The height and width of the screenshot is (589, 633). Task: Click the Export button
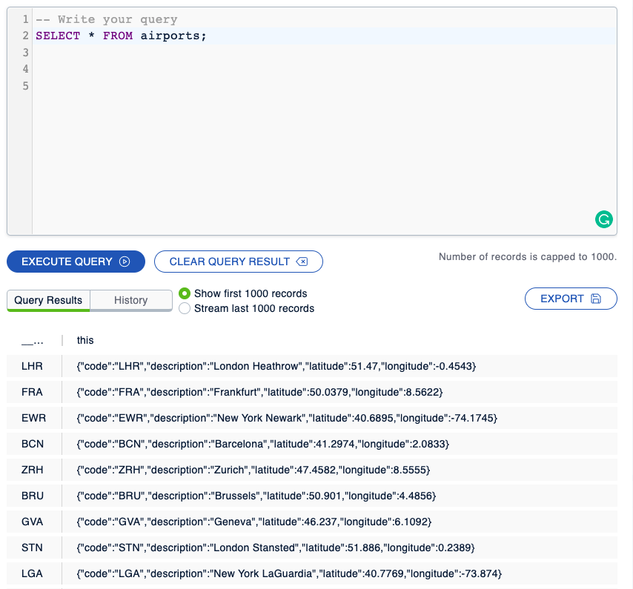[x=571, y=298]
